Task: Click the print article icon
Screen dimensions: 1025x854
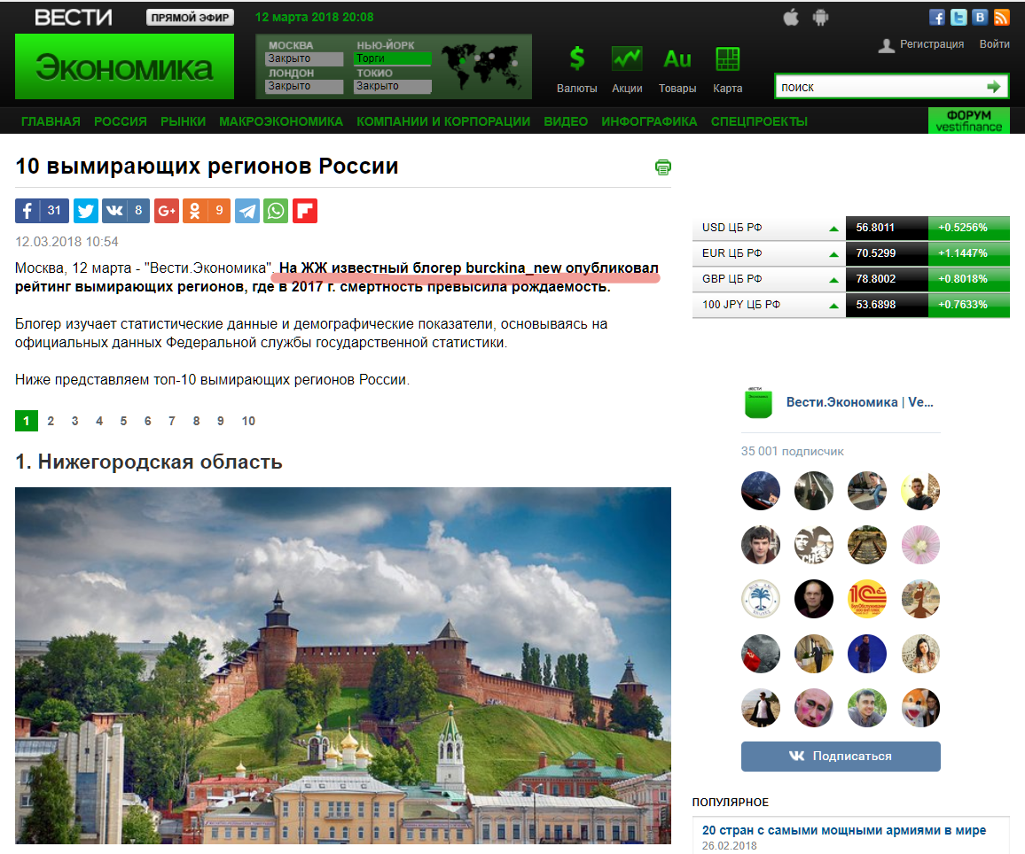Action: (x=663, y=167)
